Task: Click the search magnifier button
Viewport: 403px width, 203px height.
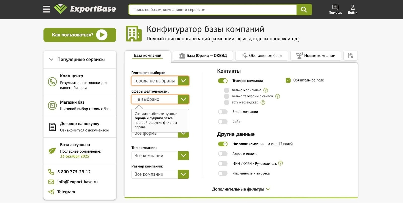Action: tap(304, 10)
